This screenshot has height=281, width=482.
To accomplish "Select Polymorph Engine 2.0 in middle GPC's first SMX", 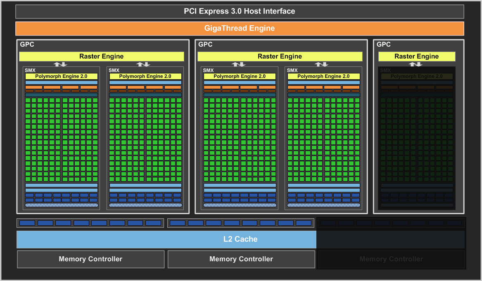I will point(240,76).
